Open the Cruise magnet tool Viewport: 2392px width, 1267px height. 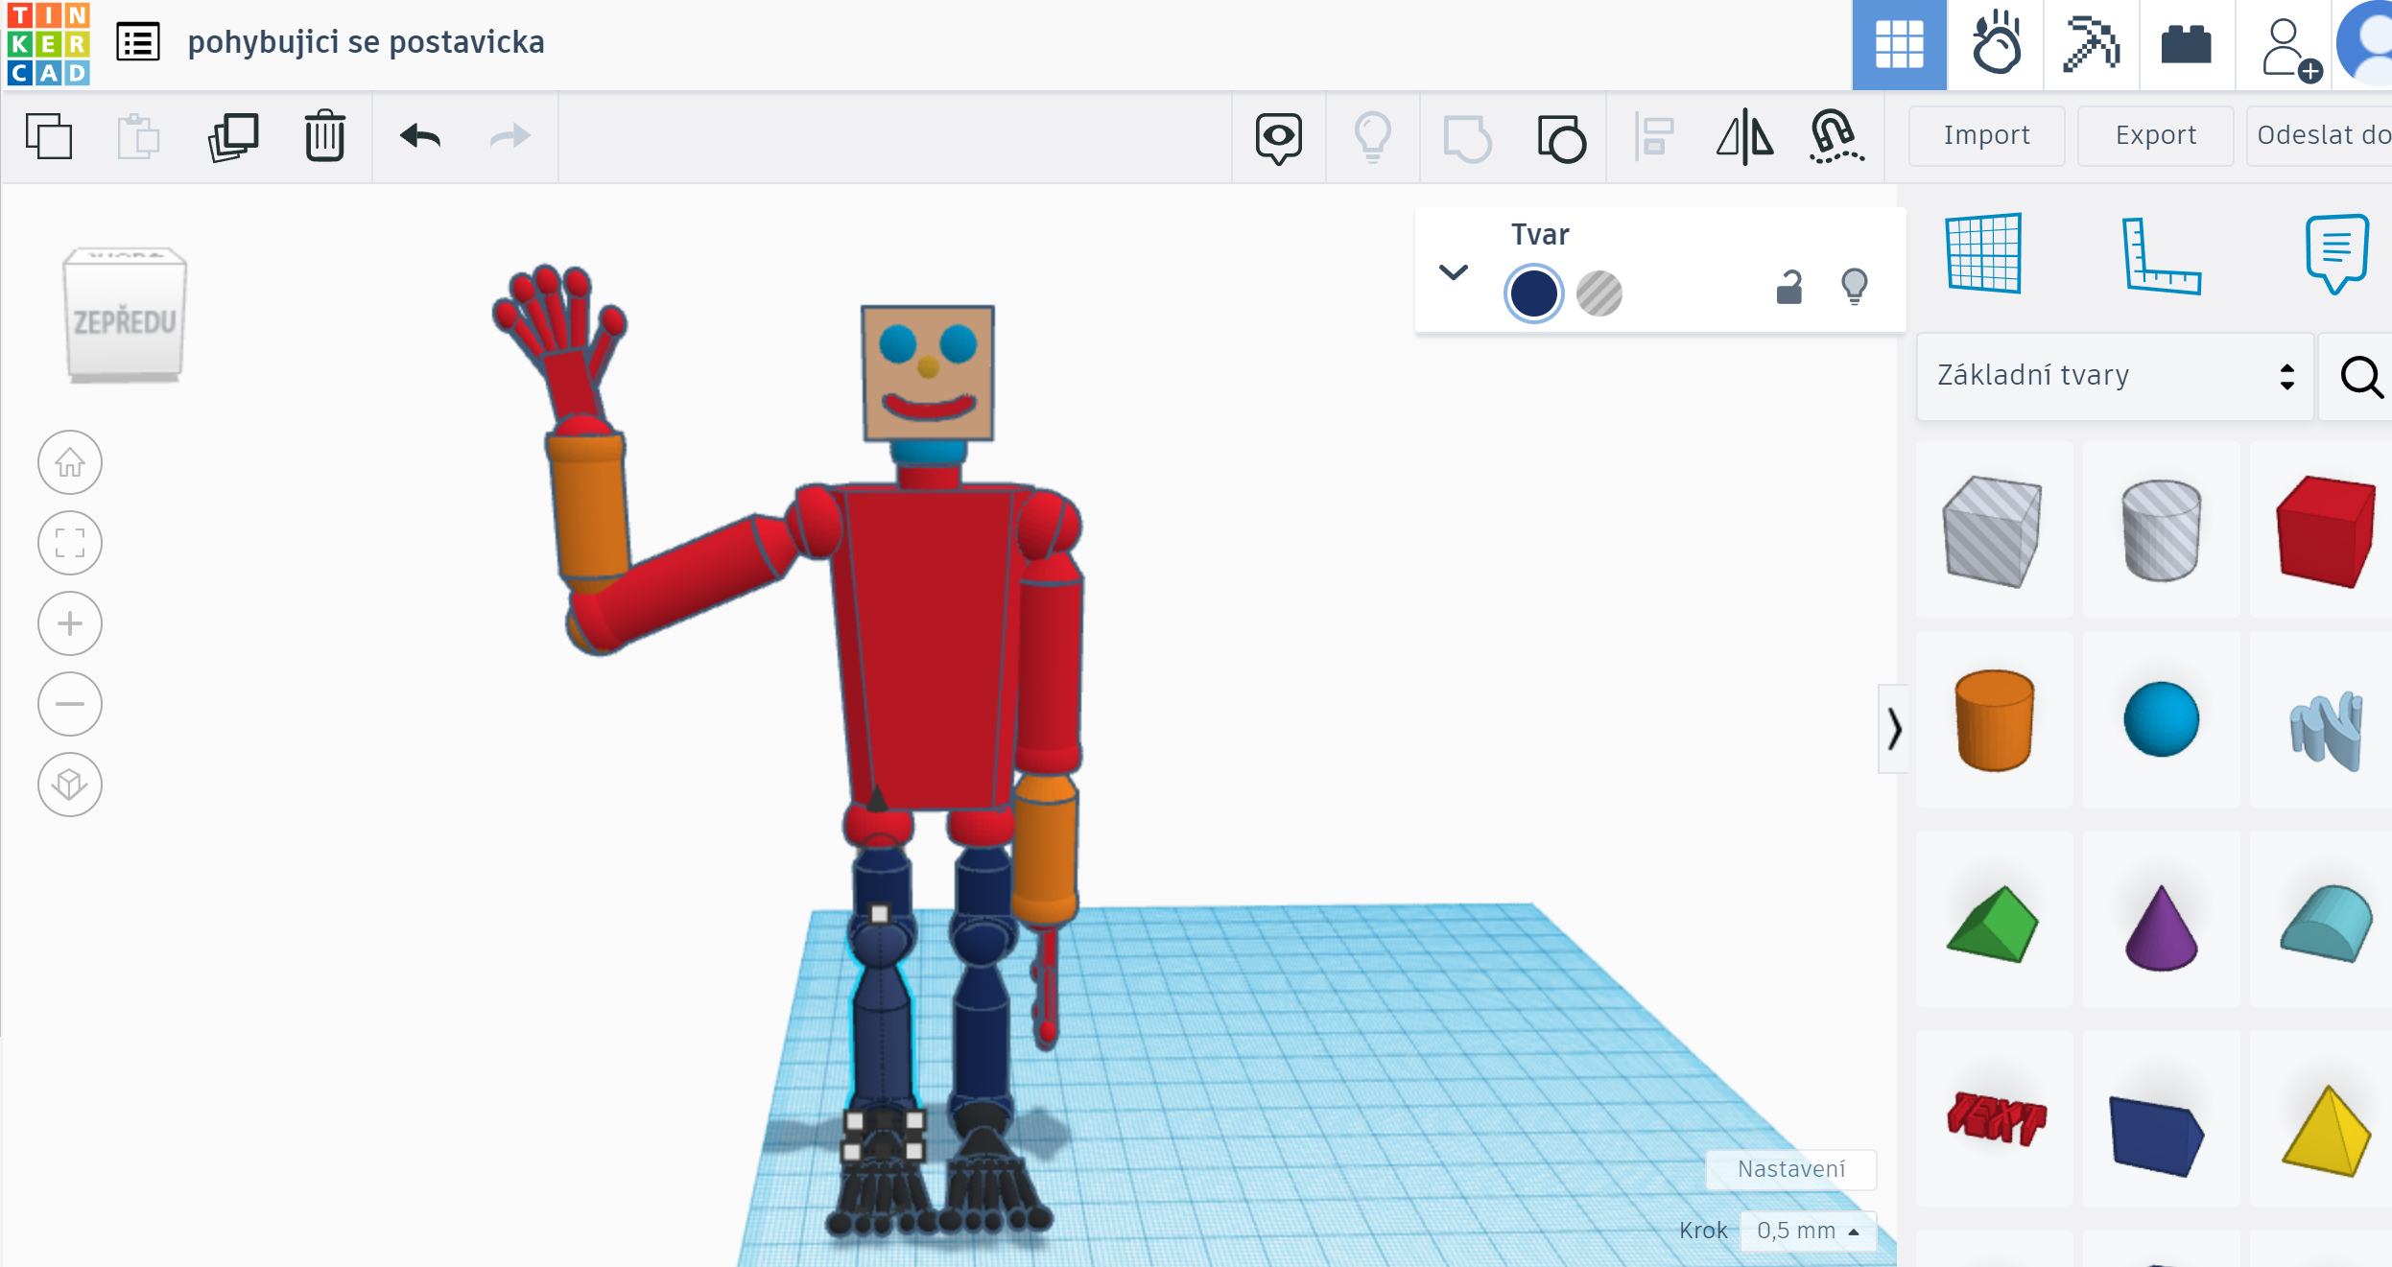pos(1835,137)
